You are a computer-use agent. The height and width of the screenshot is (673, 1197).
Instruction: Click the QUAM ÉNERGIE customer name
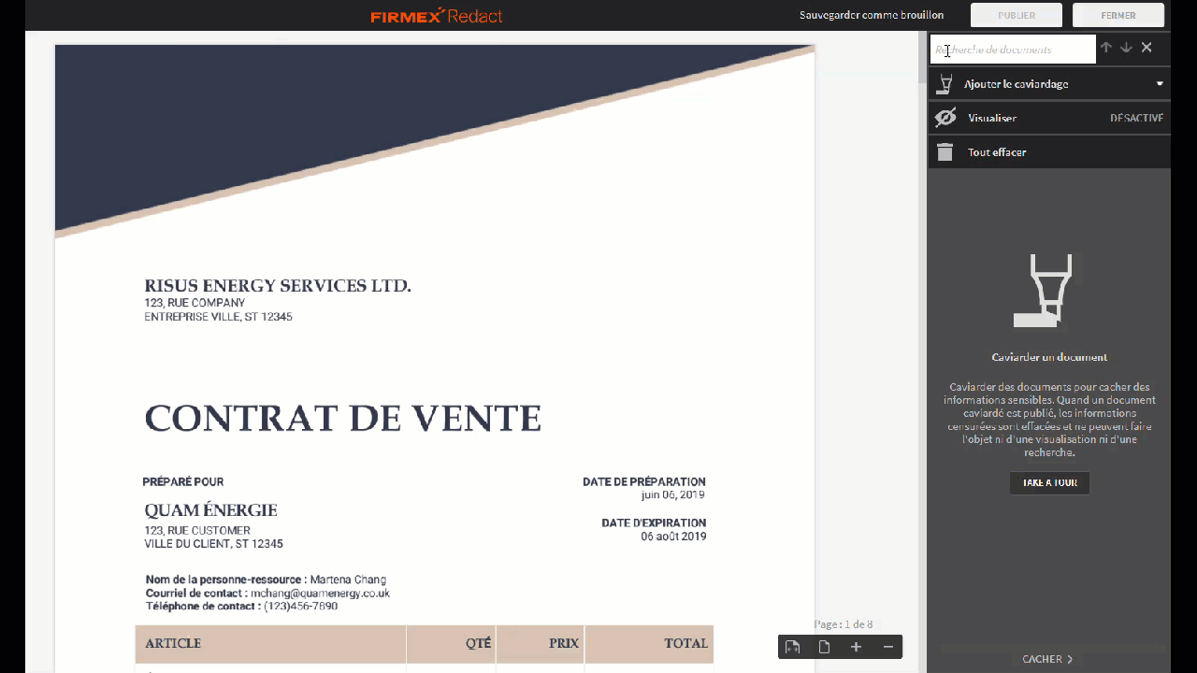[x=210, y=510]
